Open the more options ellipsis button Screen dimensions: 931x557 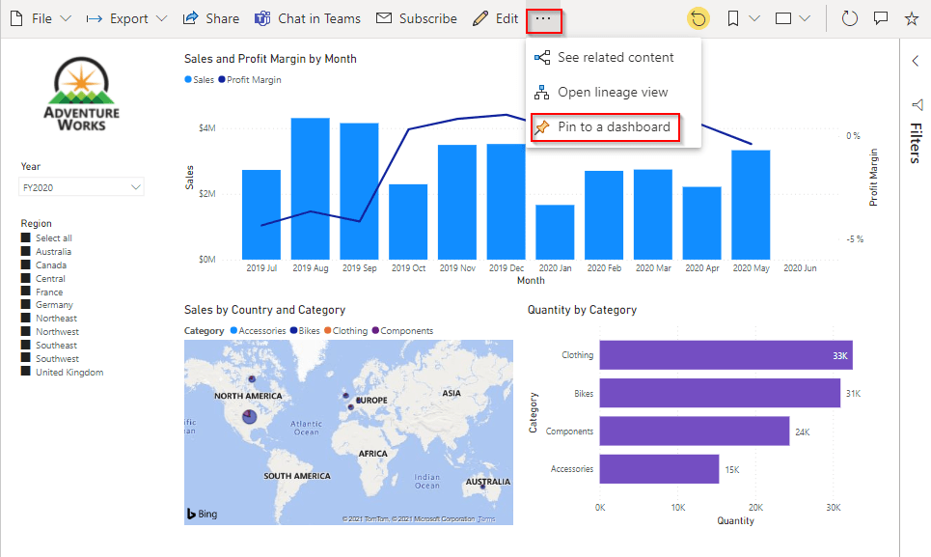pyautogui.click(x=544, y=18)
